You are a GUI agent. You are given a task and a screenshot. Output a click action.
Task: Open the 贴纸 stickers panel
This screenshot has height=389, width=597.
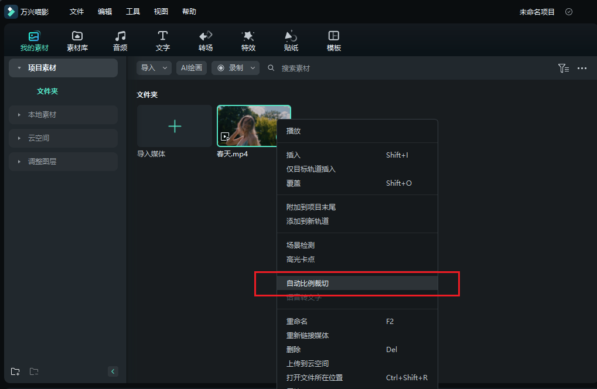coord(291,40)
